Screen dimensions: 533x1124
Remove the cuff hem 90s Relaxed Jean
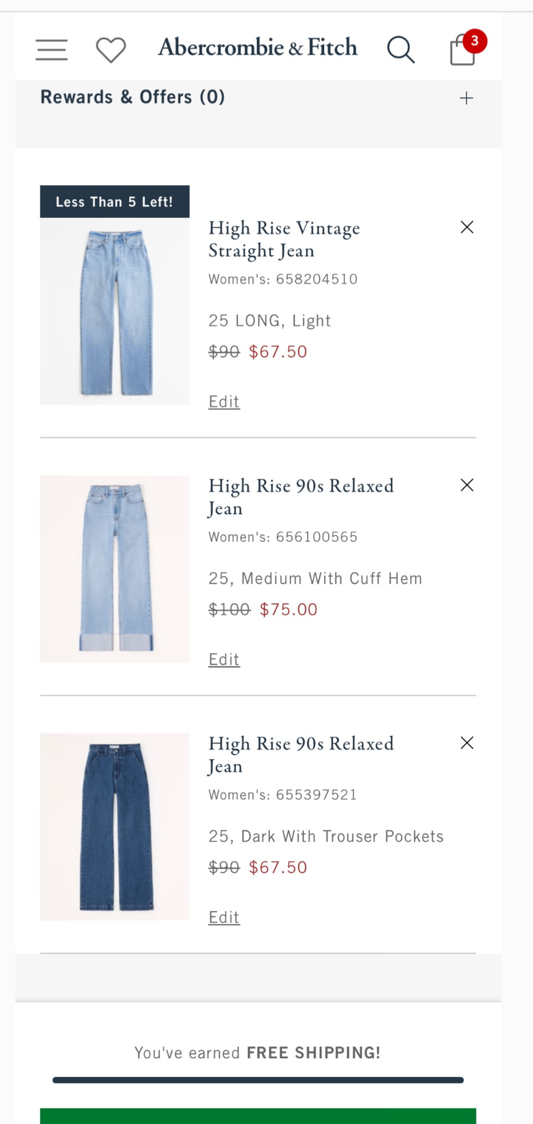[x=467, y=485]
